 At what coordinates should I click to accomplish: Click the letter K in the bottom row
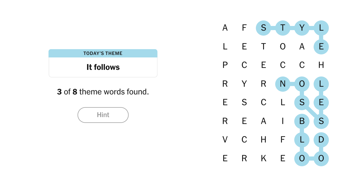click(263, 158)
